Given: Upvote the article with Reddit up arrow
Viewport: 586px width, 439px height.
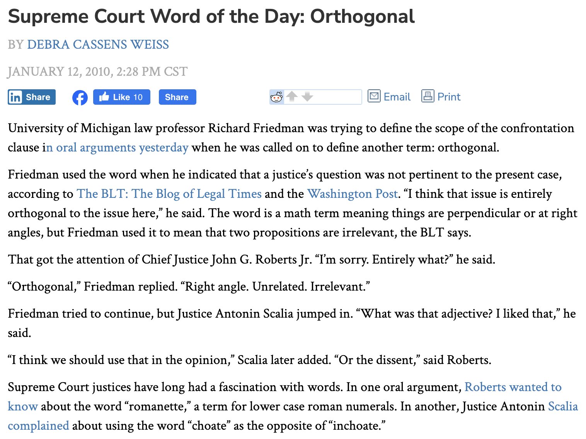Looking at the screenshot, I should pyautogui.click(x=292, y=96).
